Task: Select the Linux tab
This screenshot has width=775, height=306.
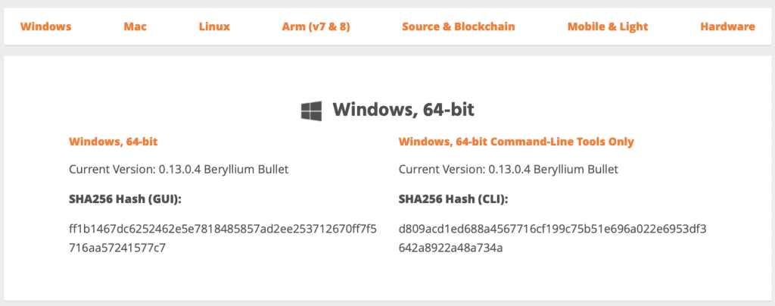Action: (x=214, y=27)
